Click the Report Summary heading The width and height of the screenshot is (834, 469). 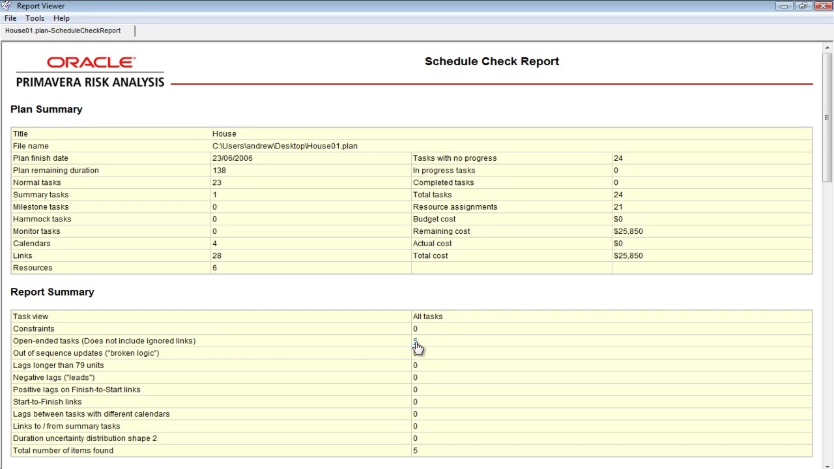(x=52, y=292)
